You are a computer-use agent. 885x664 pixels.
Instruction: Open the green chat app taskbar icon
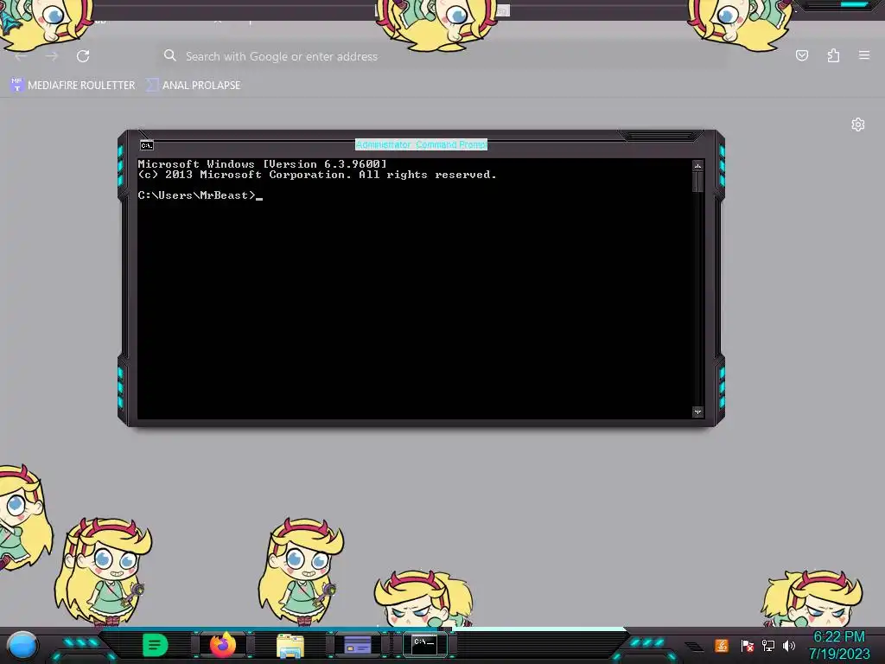click(x=156, y=645)
